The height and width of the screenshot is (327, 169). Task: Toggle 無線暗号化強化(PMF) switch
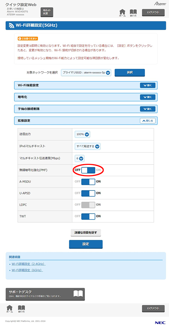coord(88,170)
